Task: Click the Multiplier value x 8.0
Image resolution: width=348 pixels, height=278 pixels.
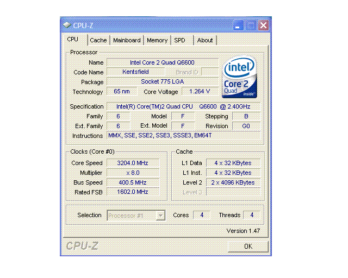Action: [133, 173]
